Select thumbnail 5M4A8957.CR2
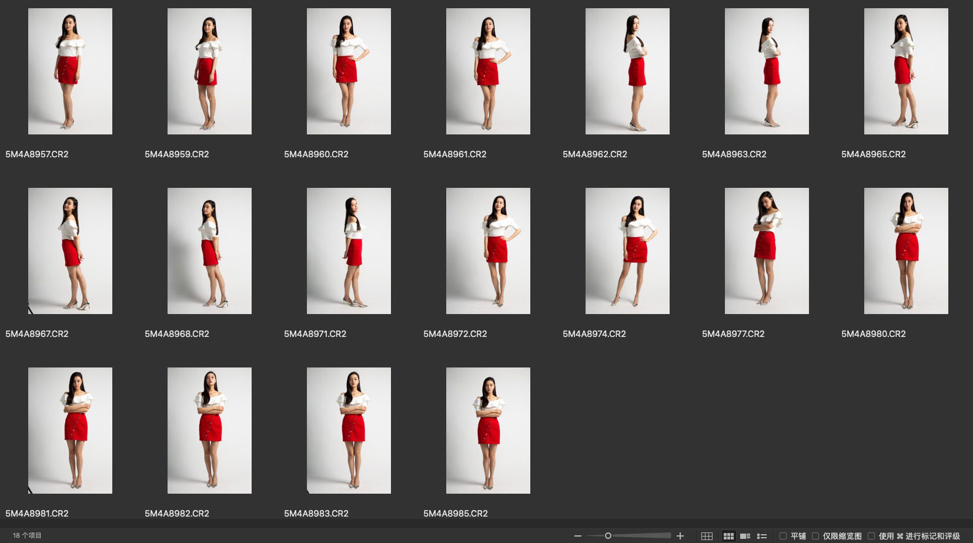Image resolution: width=973 pixels, height=543 pixels. click(x=70, y=71)
